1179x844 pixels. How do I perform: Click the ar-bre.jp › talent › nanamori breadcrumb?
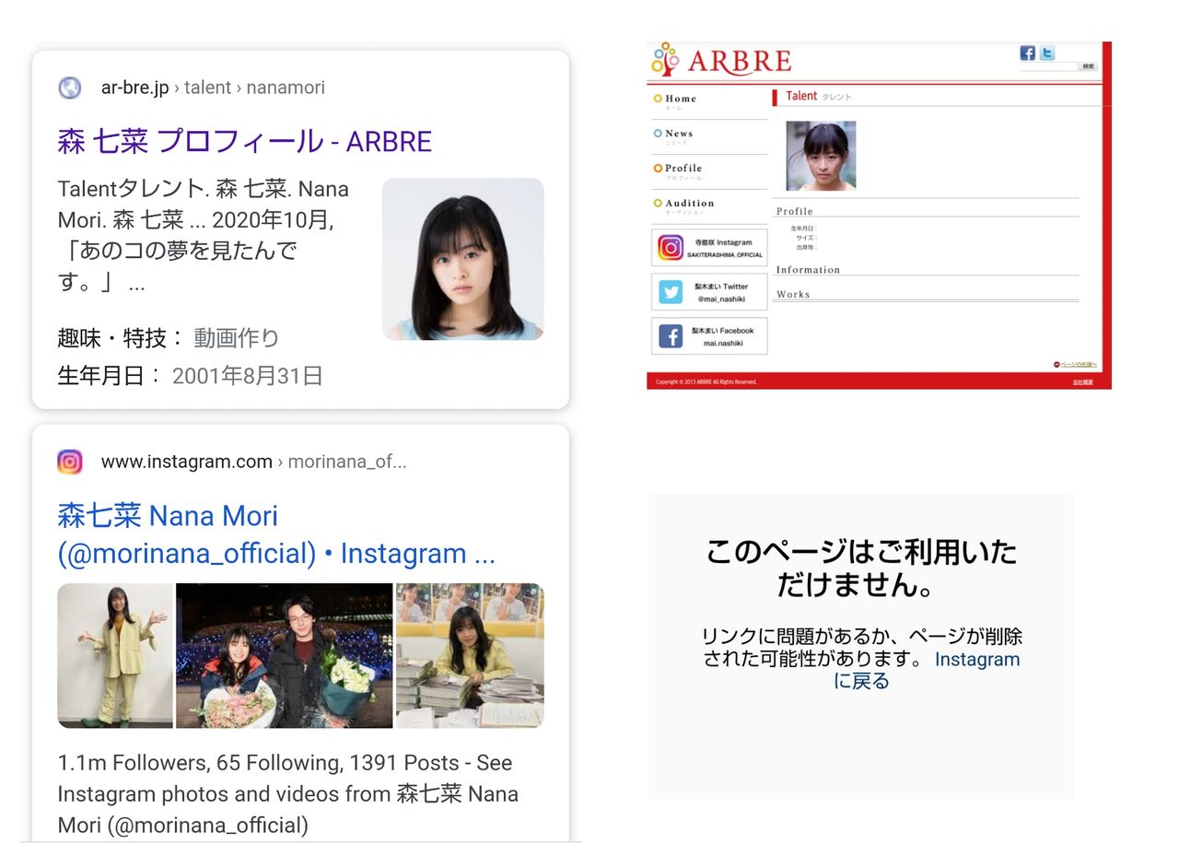(x=213, y=88)
